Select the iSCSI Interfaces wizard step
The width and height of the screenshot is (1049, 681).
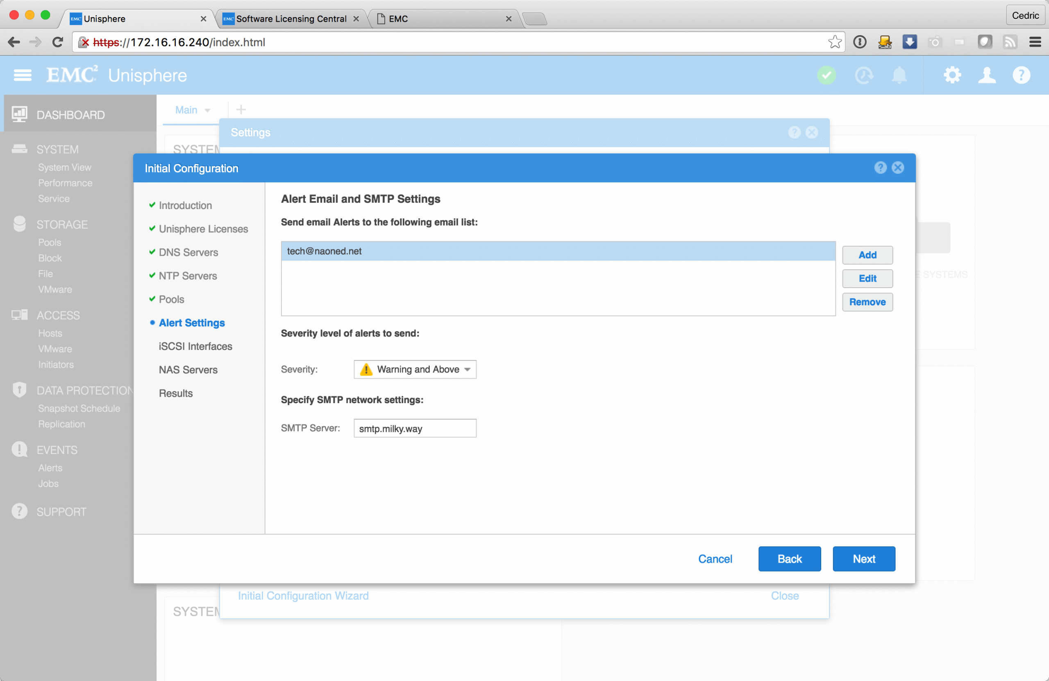tap(195, 347)
